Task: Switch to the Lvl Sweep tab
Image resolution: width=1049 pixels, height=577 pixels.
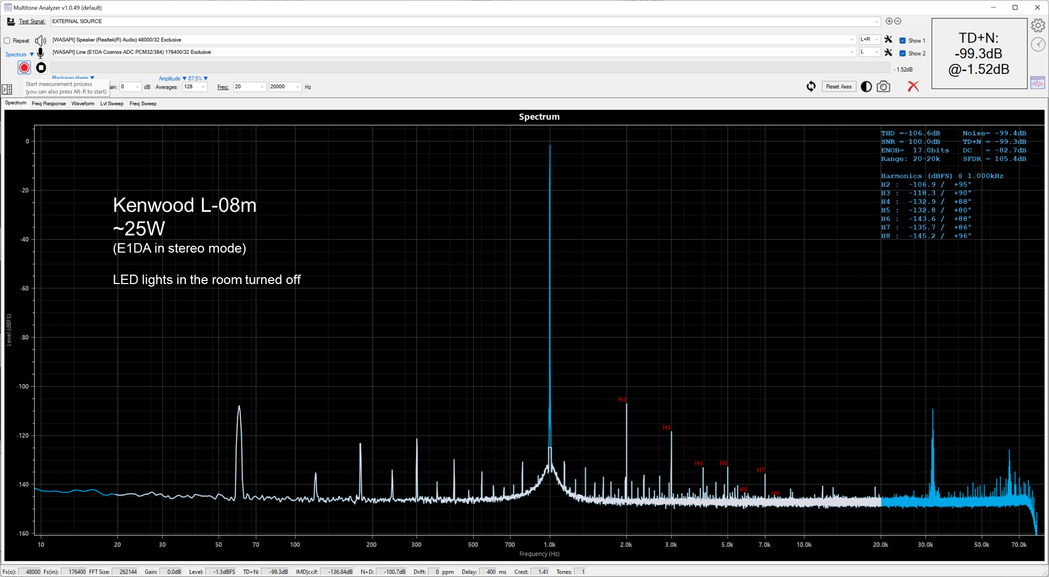Action: coord(112,103)
